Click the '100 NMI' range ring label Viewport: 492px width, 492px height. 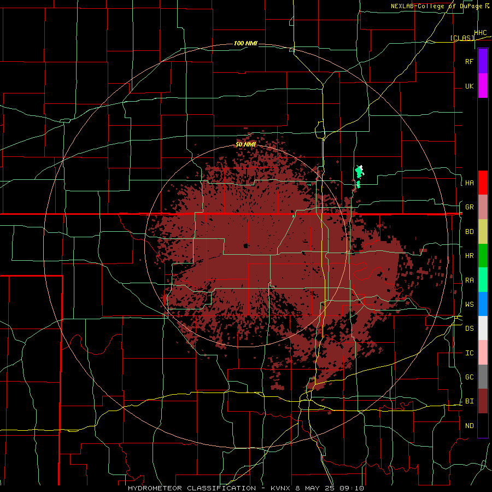click(x=245, y=43)
